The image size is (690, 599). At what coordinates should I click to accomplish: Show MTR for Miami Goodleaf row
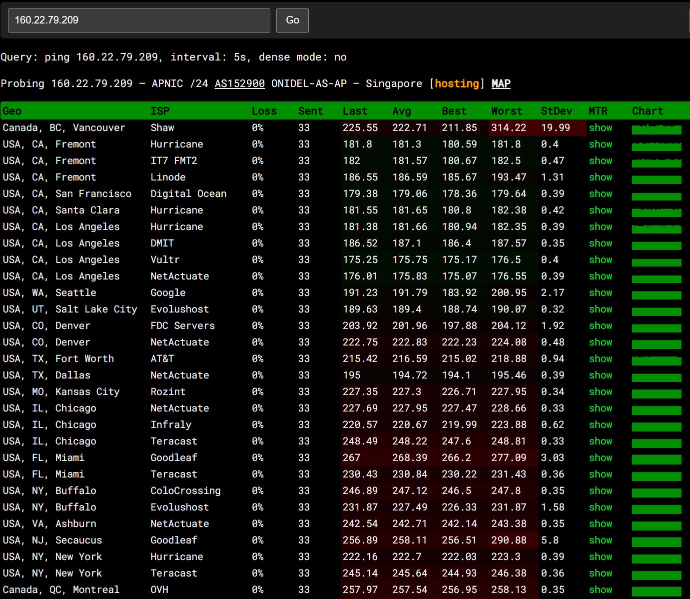click(601, 457)
